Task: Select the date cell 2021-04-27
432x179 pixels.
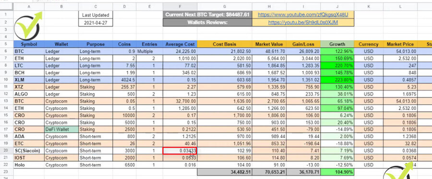Action: (96, 23)
